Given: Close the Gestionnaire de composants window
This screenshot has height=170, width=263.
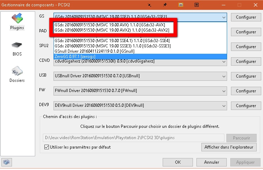Looking at the screenshot, I should point(256,5).
